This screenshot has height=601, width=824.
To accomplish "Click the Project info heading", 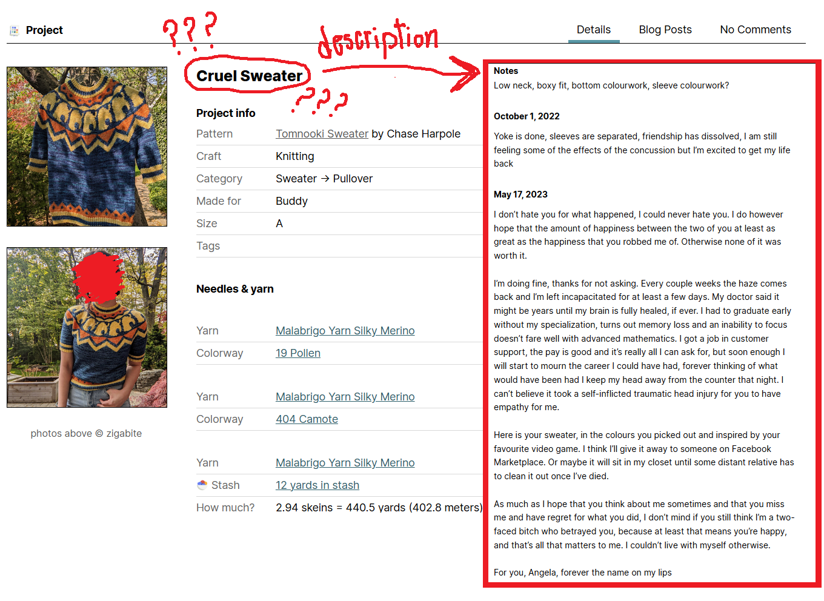I will pos(226,113).
